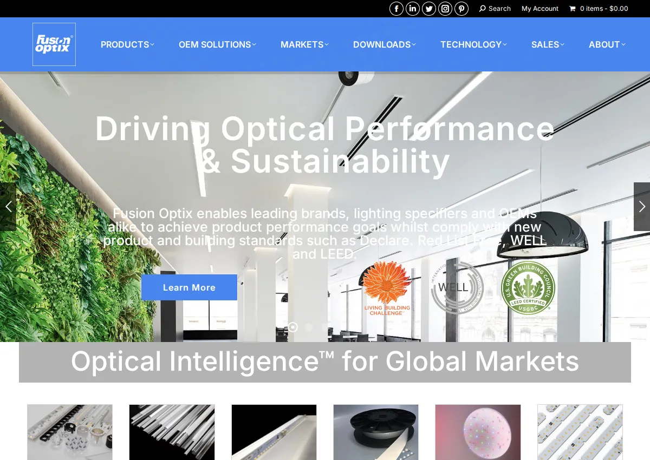
Task: Open the Pinterest social icon
Action: pyautogui.click(x=461, y=9)
